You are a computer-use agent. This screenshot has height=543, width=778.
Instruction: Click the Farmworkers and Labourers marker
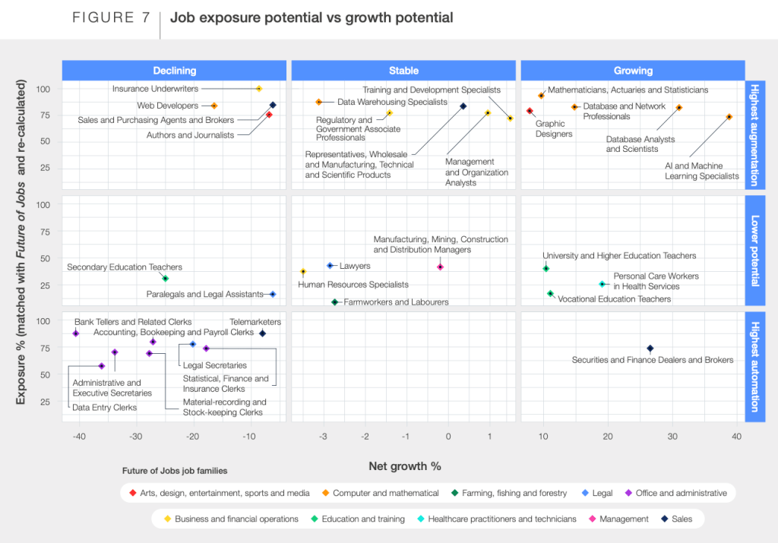click(334, 302)
